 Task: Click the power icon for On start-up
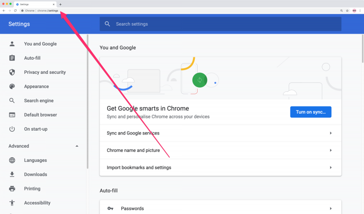click(x=12, y=129)
